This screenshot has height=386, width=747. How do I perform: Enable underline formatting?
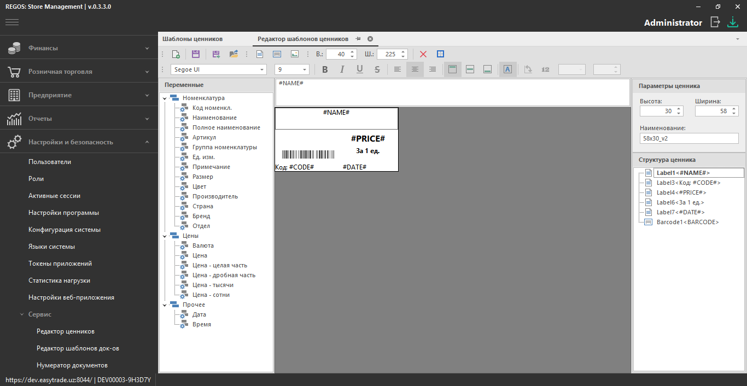359,69
